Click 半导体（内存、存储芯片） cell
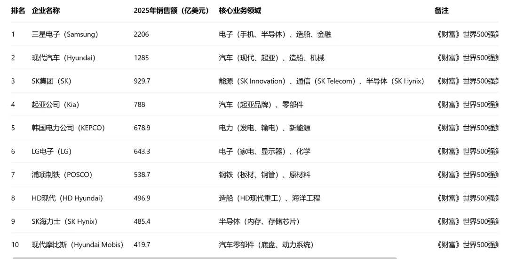 [259, 221]
